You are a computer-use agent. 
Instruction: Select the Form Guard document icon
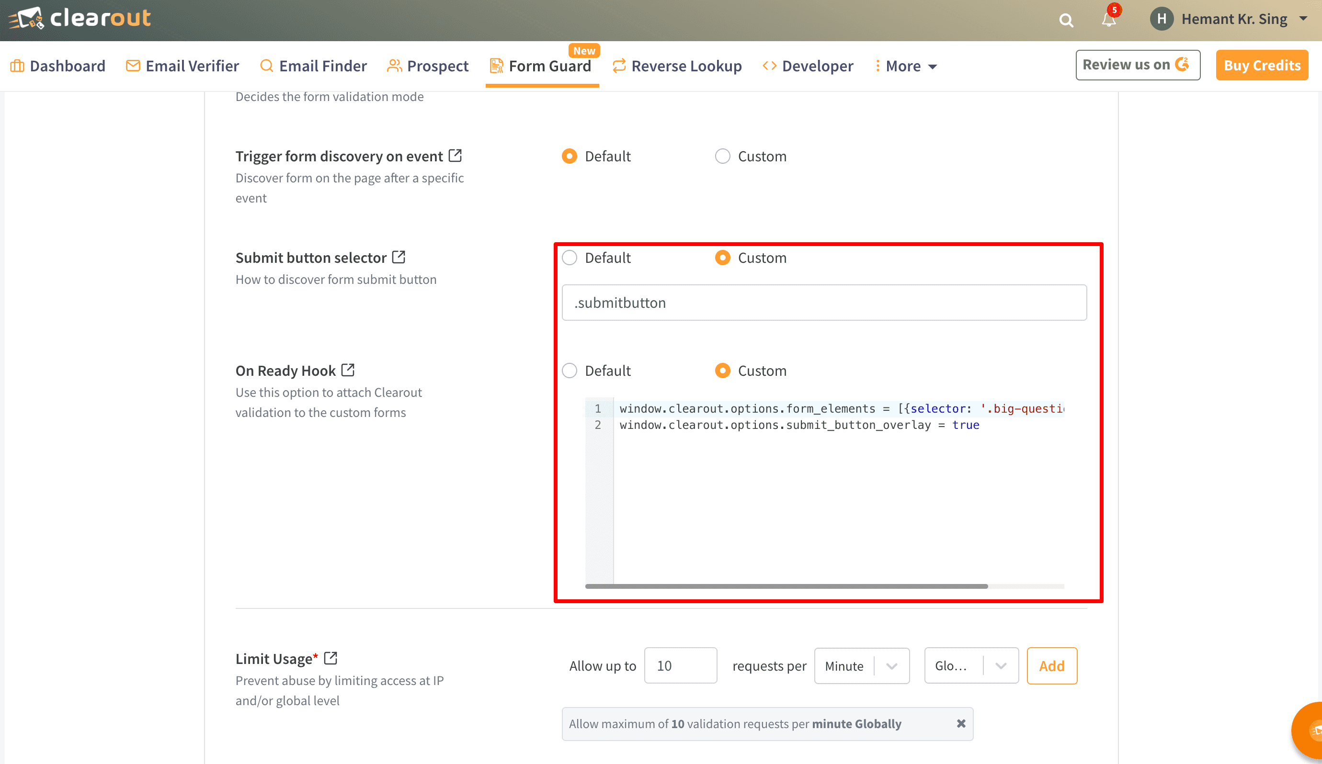click(495, 66)
